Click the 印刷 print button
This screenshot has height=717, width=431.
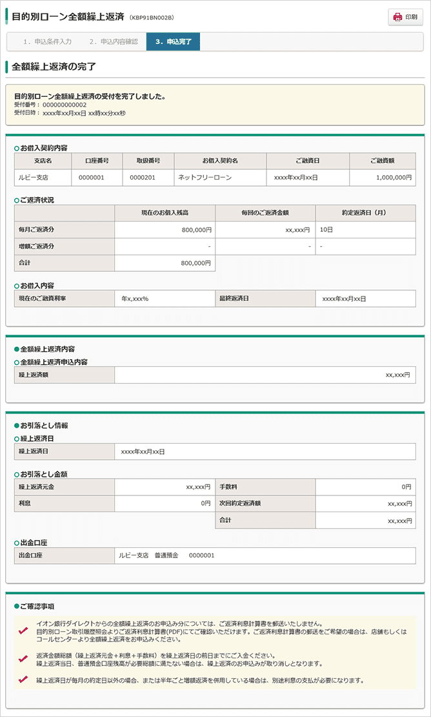point(405,17)
